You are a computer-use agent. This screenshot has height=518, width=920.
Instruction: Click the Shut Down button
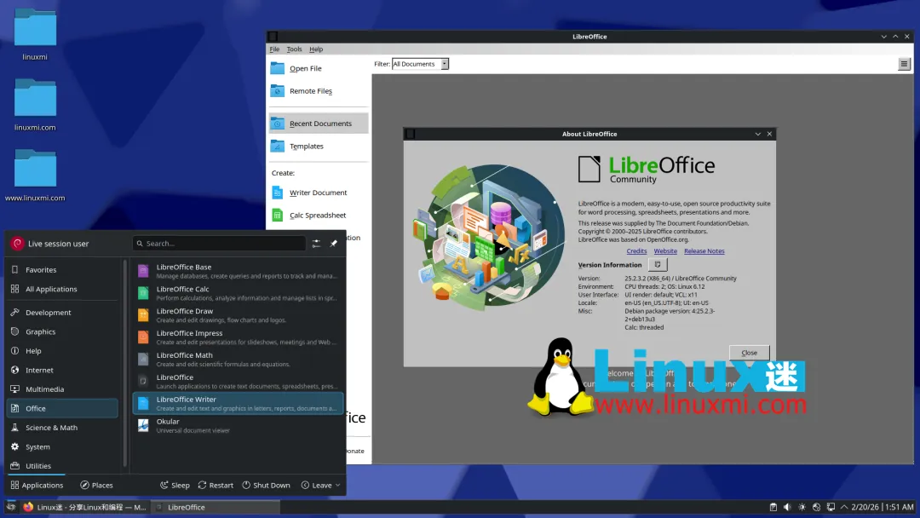click(267, 485)
